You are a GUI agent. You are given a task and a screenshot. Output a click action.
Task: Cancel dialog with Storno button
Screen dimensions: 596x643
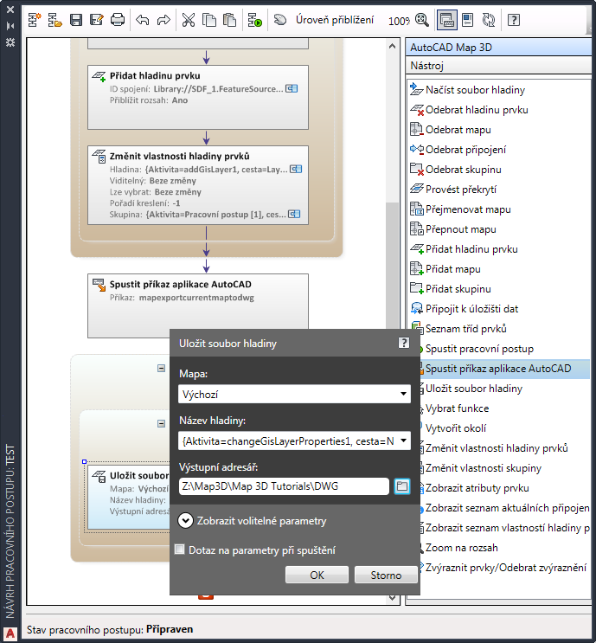386,575
